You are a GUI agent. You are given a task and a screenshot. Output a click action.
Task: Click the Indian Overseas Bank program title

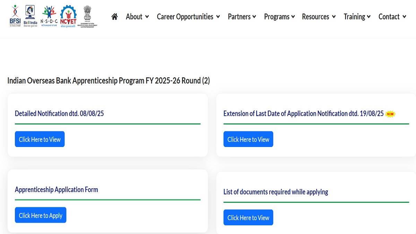pos(109,81)
